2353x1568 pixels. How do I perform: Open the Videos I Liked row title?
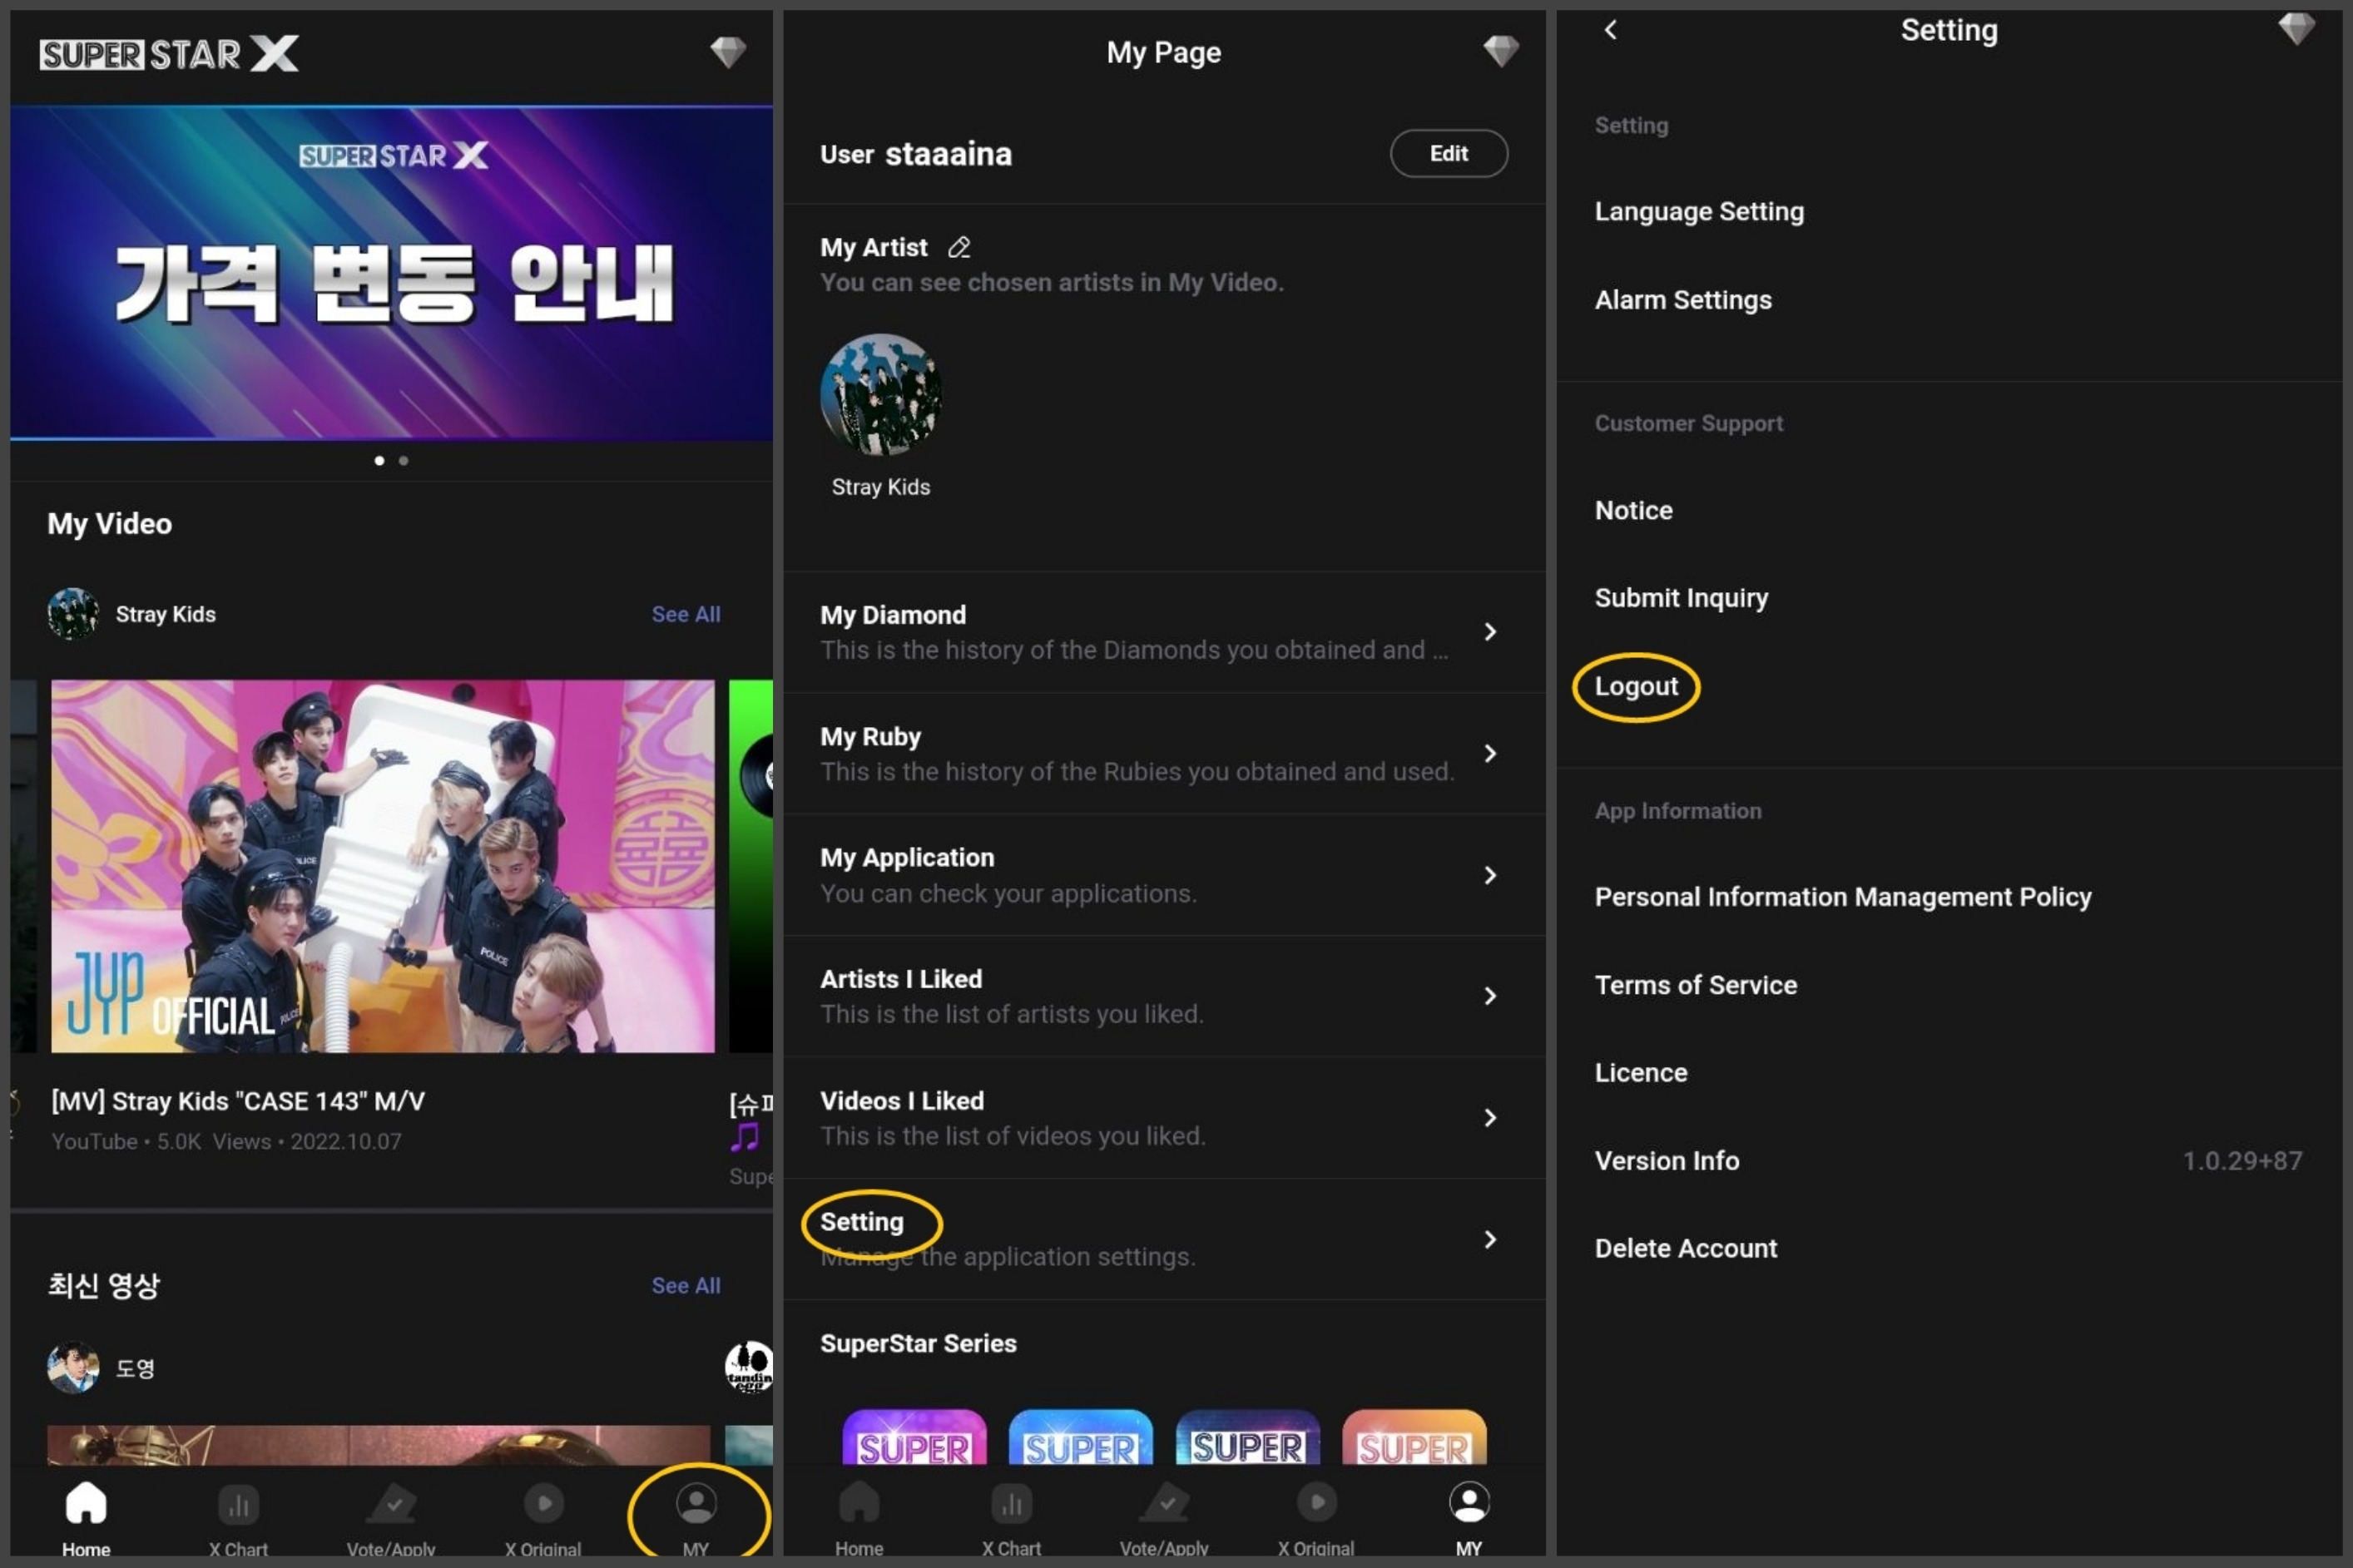(x=902, y=1101)
